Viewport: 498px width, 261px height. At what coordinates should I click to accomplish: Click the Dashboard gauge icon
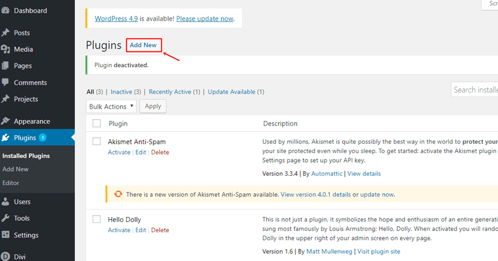(x=6, y=11)
